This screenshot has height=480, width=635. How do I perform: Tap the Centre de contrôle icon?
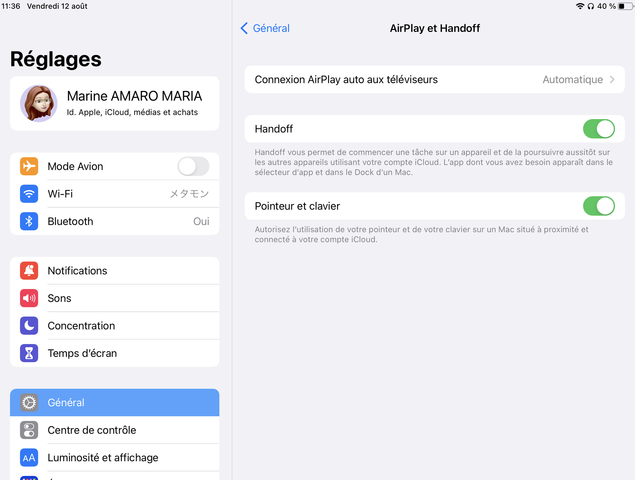[x=29, y=430]
